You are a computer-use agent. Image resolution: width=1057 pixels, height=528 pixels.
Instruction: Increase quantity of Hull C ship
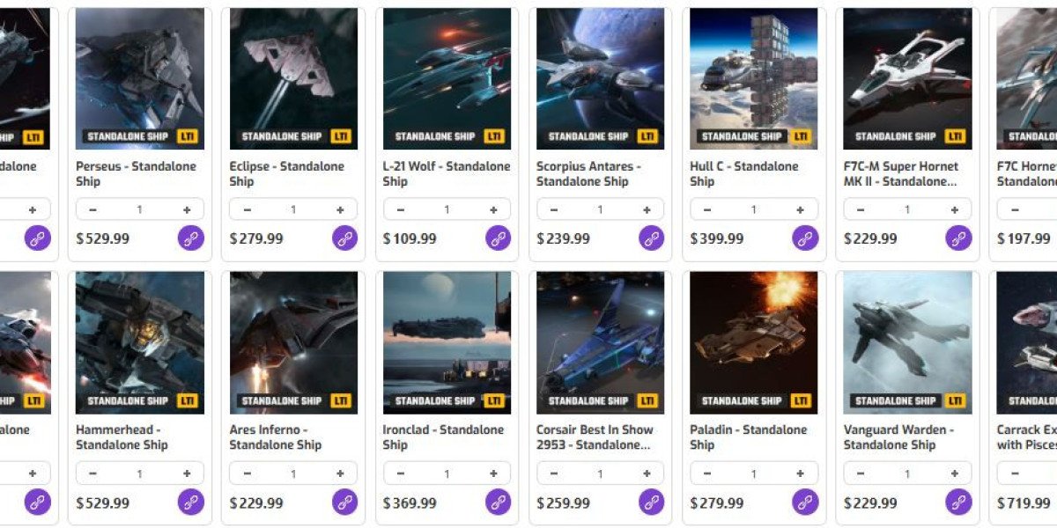click(800, 209)
